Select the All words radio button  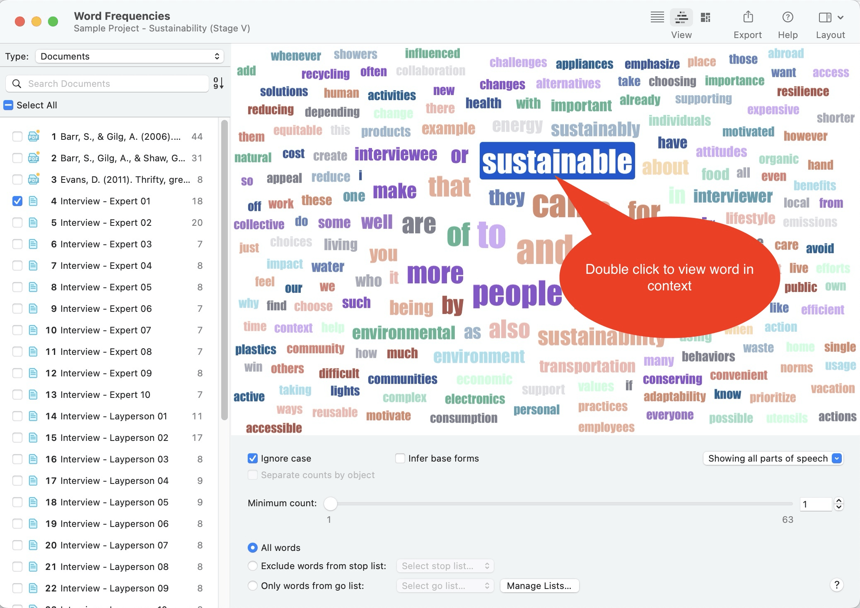point(253,548)
